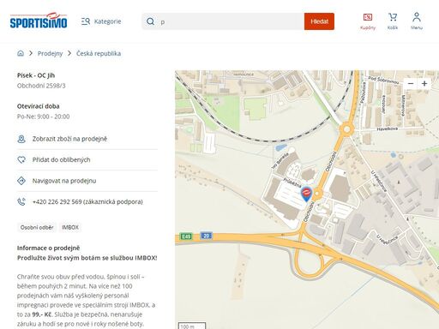Open the Kupóny coupons icon
The width and height of the screenshot is (439, 329).
click(x=368, y=21)
